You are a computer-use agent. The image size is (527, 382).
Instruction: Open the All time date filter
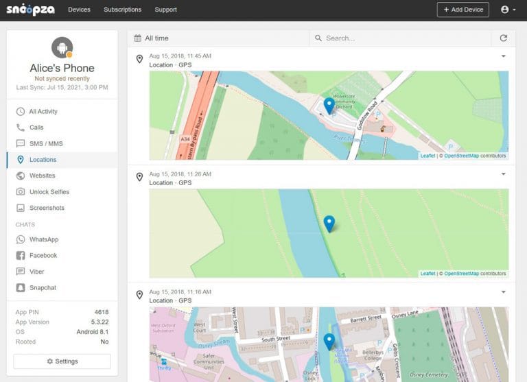[x=218, y=38]
